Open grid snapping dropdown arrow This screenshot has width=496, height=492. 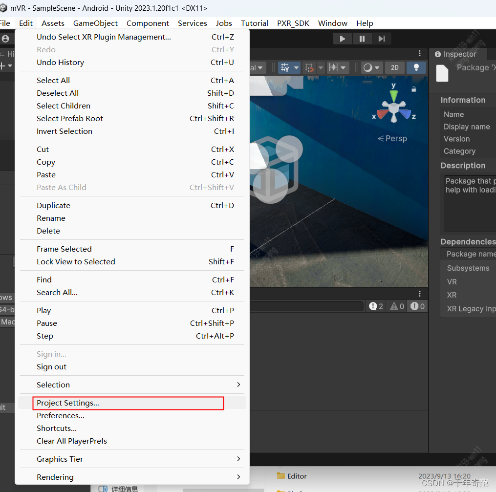click(320, 67)
